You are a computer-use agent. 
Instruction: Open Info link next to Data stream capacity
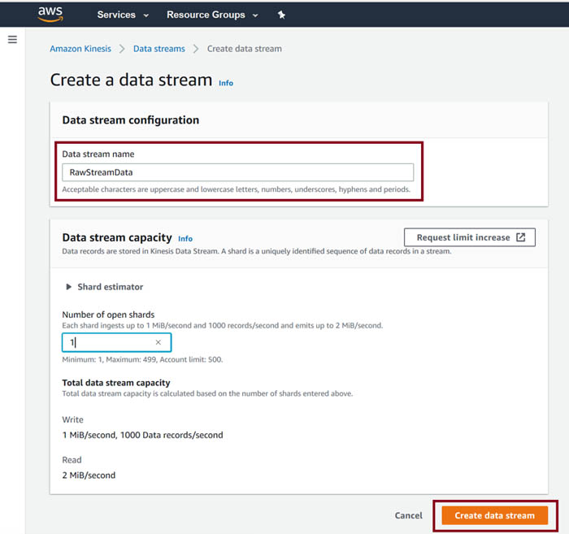pos(185,239)
